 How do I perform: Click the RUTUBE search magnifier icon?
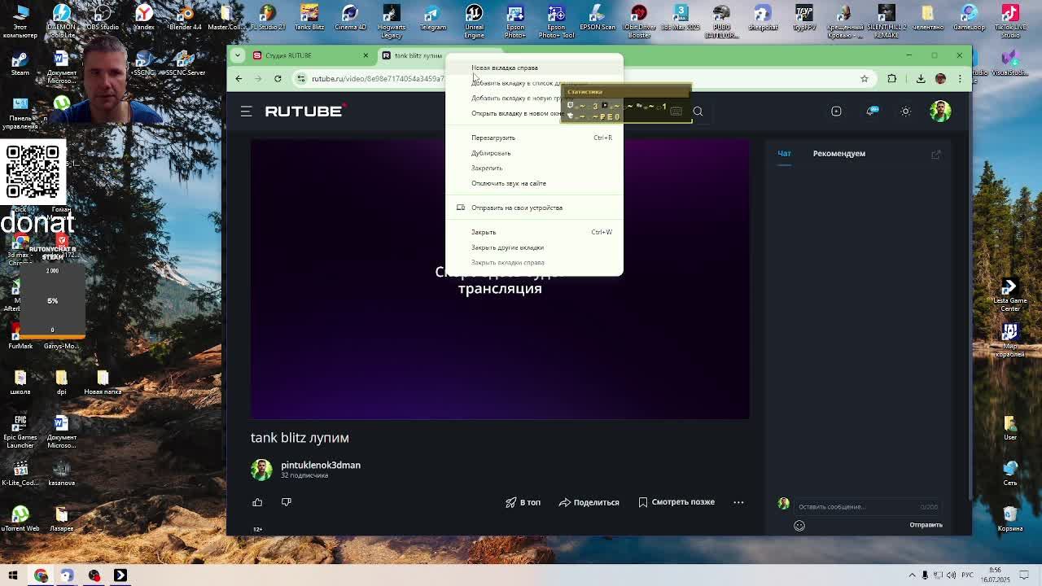point(698,112)
